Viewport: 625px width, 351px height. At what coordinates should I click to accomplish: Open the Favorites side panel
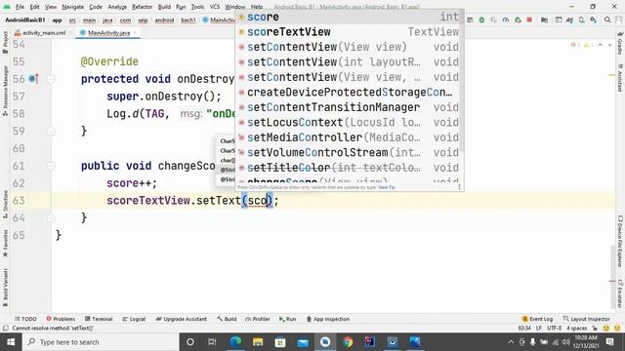pyautogui.click(x=5, y=243)
